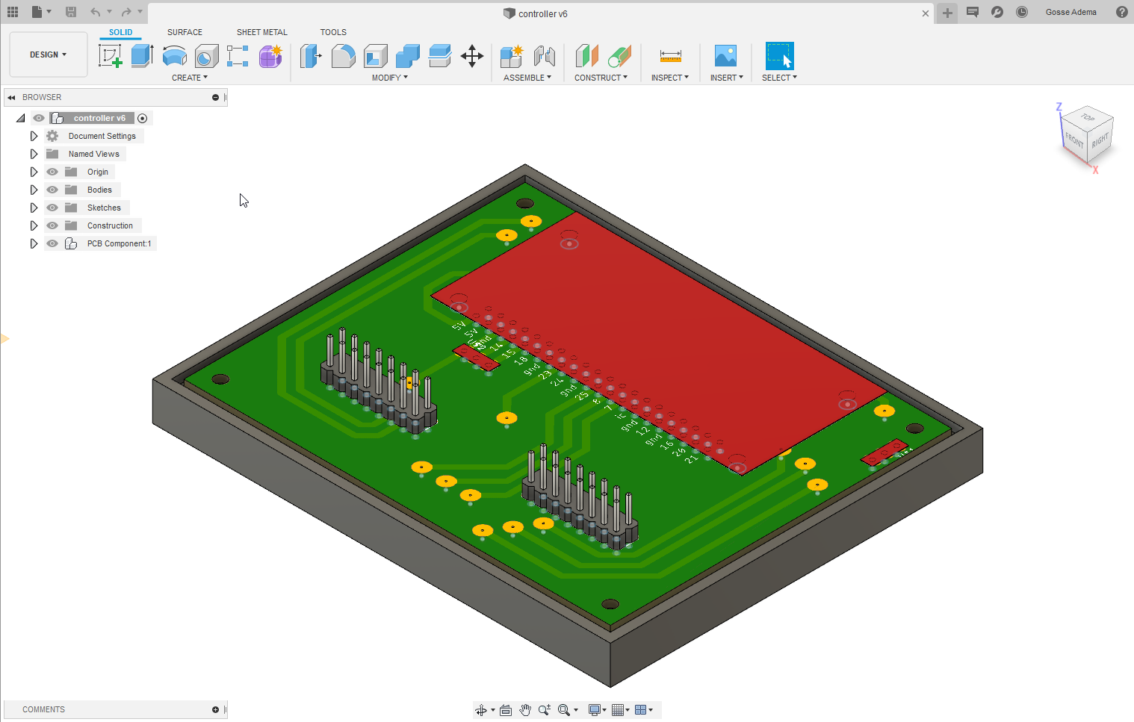Add a new design tab
Image resolution: width=1134 pixels, height=722 pixels.
click(947, 13)
